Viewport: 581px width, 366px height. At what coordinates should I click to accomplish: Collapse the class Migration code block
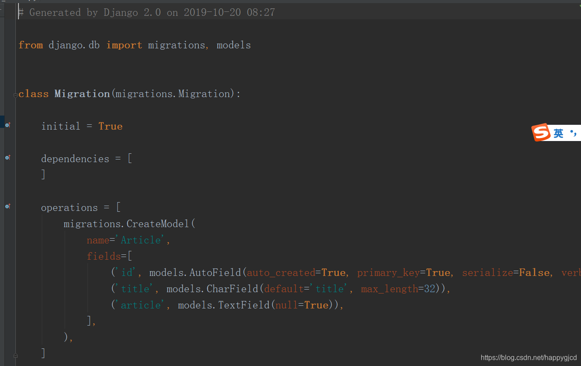pyautogui.click(x=15, y=95)
